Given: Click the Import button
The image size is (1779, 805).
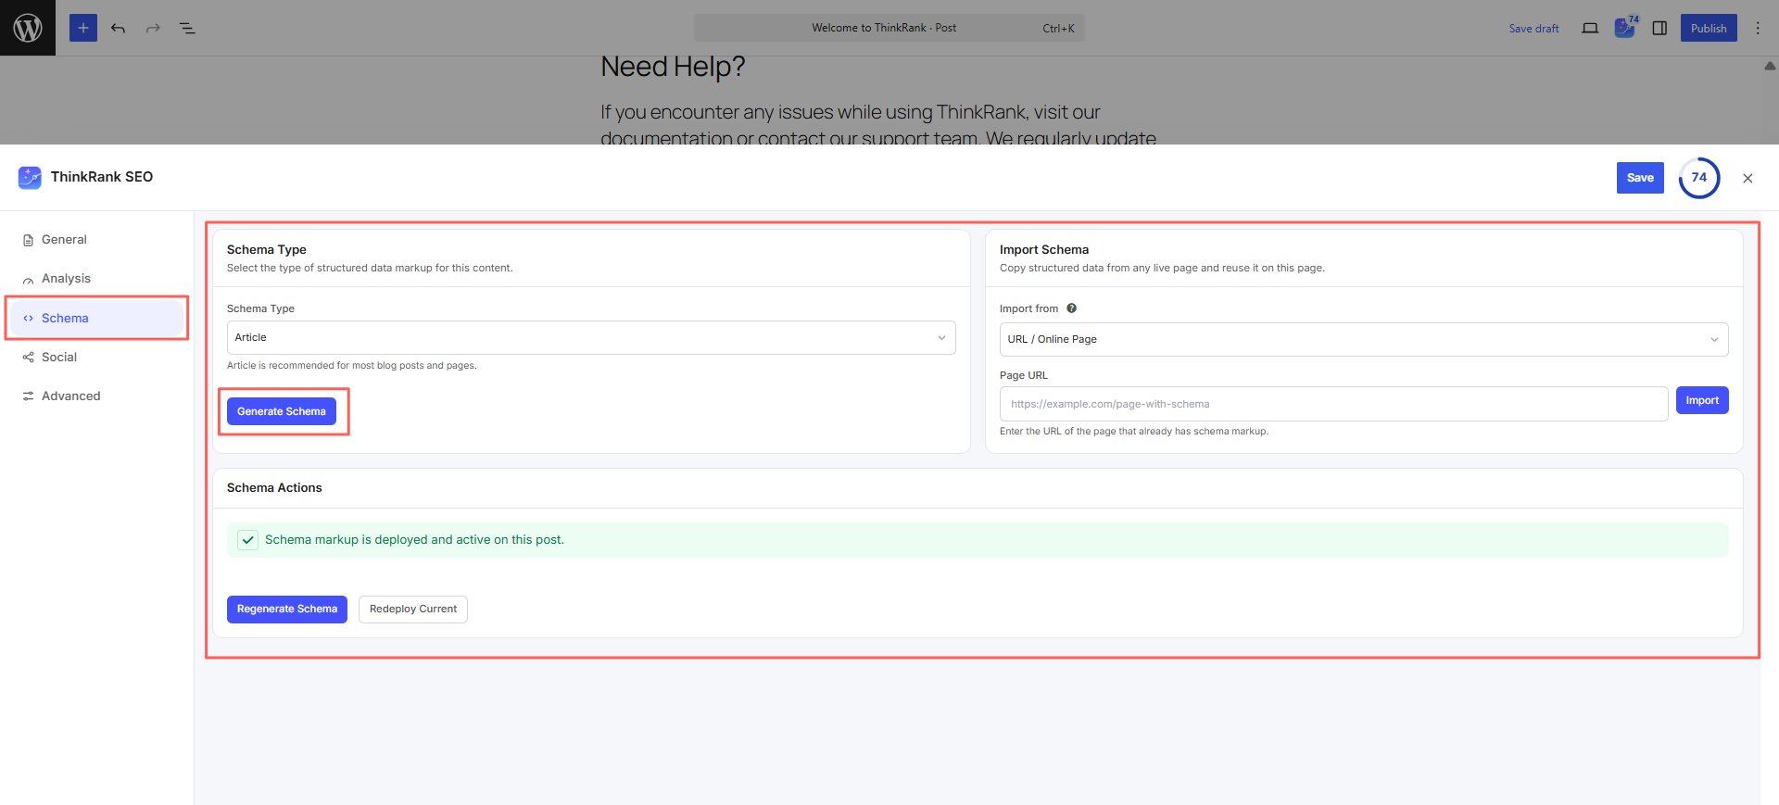Looking at the screenshot, I should [1702, 400].
